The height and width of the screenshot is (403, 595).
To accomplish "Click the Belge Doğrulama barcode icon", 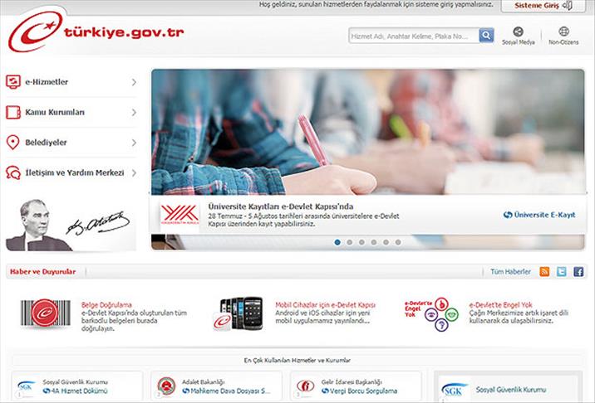I will tap(46, 315).
